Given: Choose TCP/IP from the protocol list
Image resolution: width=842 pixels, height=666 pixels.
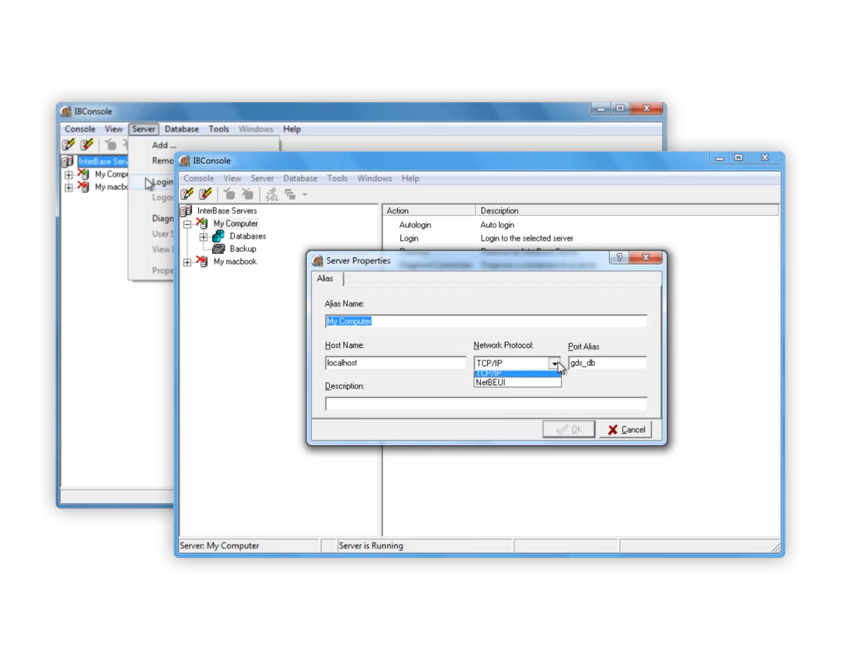Looking at the screenshot, I should [x=517, y=373].
